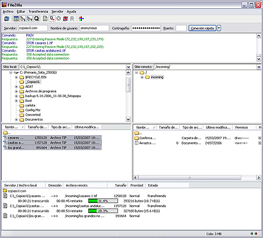Click the refresh file list icon
The width and height of the screenshot is (263, 238).
(x=45, y=19)
